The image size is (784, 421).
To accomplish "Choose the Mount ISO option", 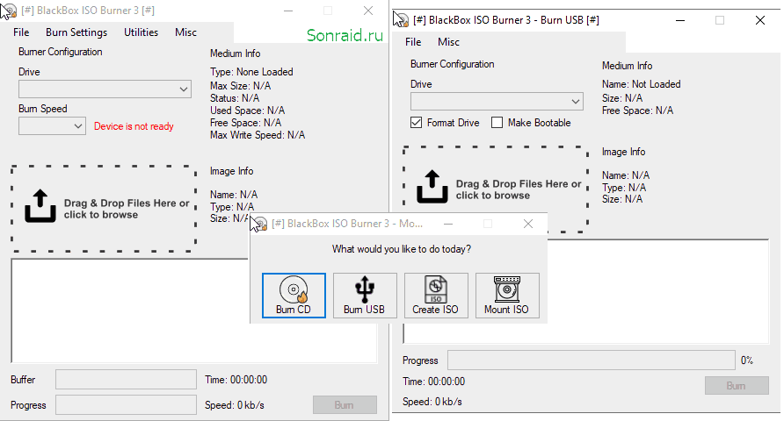I will pos(506,296).
